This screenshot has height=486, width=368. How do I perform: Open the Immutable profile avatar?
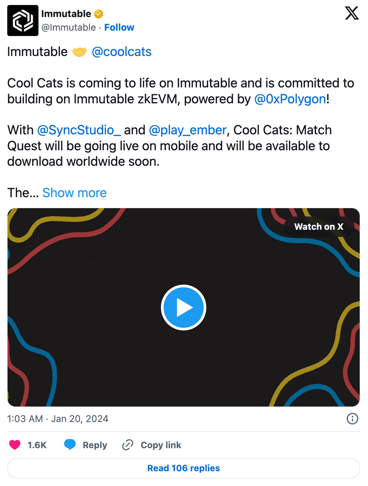tap(23, 20)
